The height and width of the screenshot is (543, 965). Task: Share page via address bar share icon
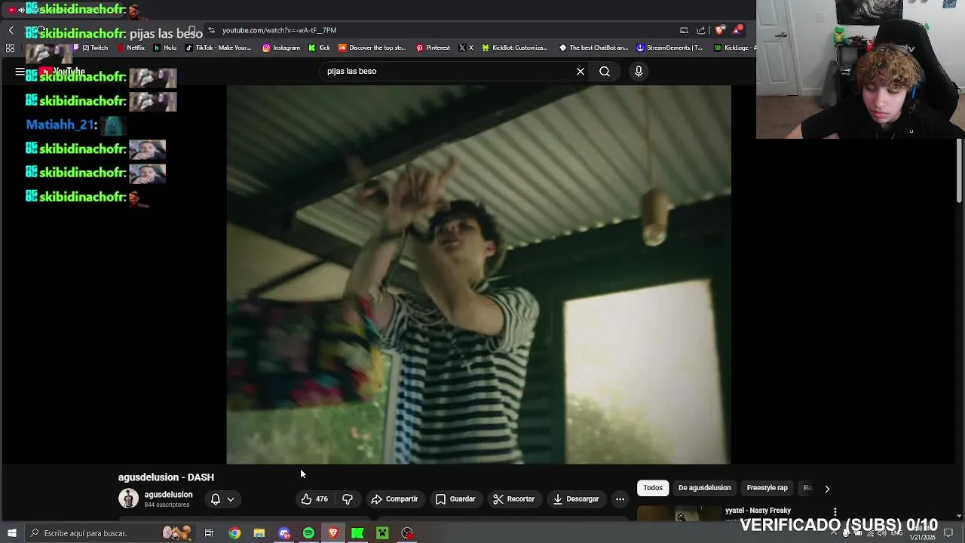coord(701,30)
